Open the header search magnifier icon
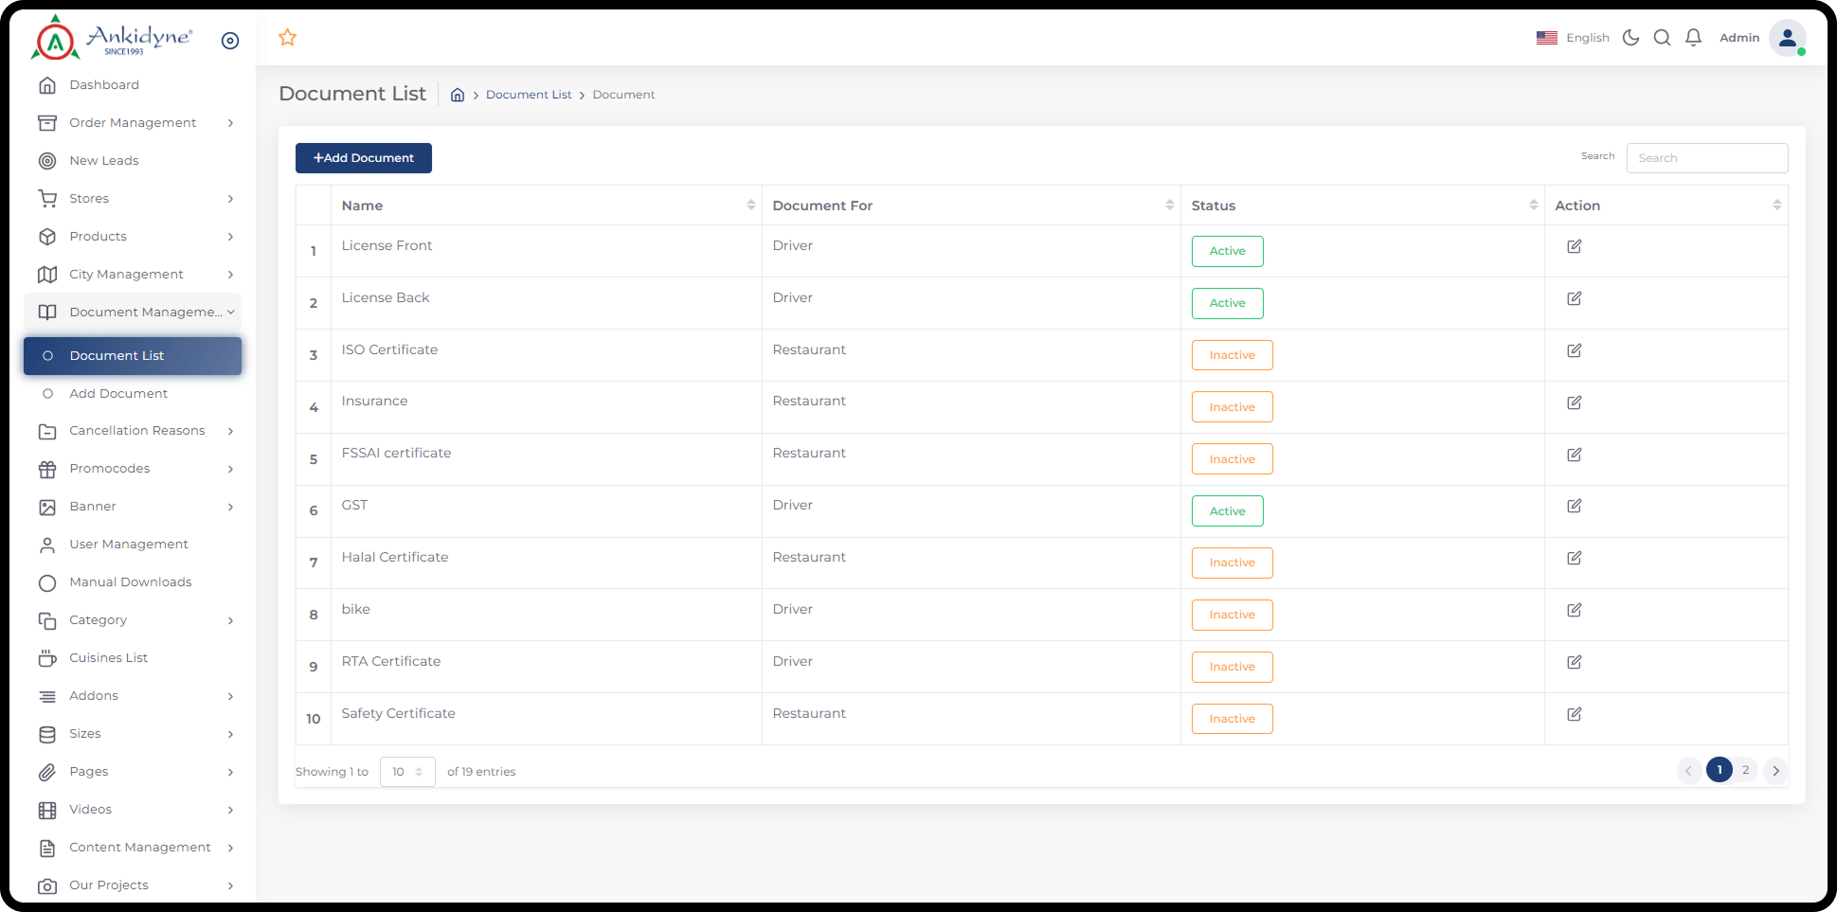 point(1662,38)
